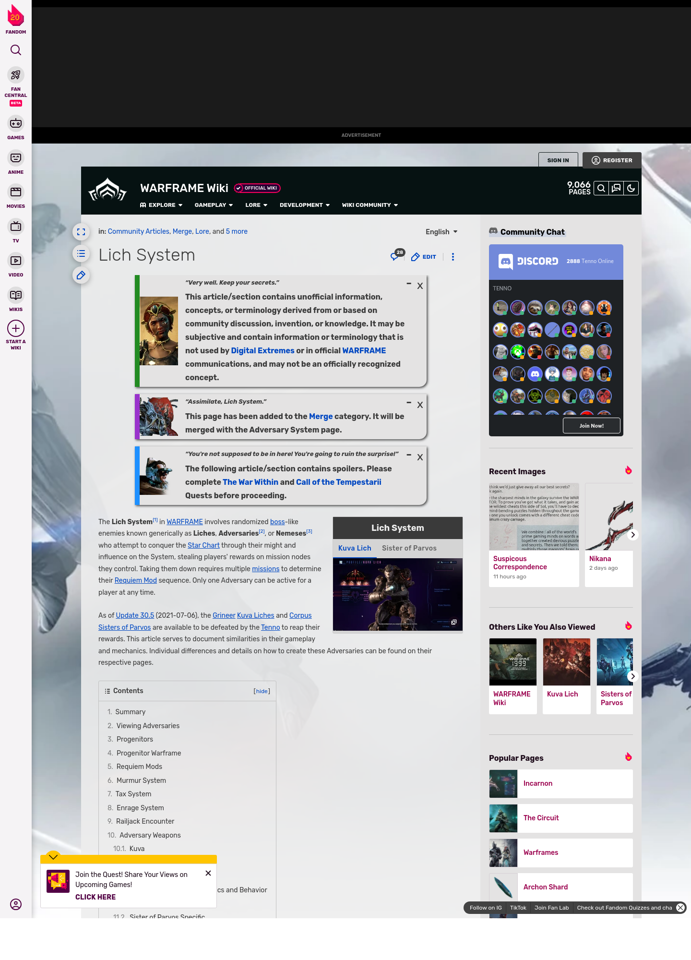Minimize the unofficial information notice

point(409,284)
